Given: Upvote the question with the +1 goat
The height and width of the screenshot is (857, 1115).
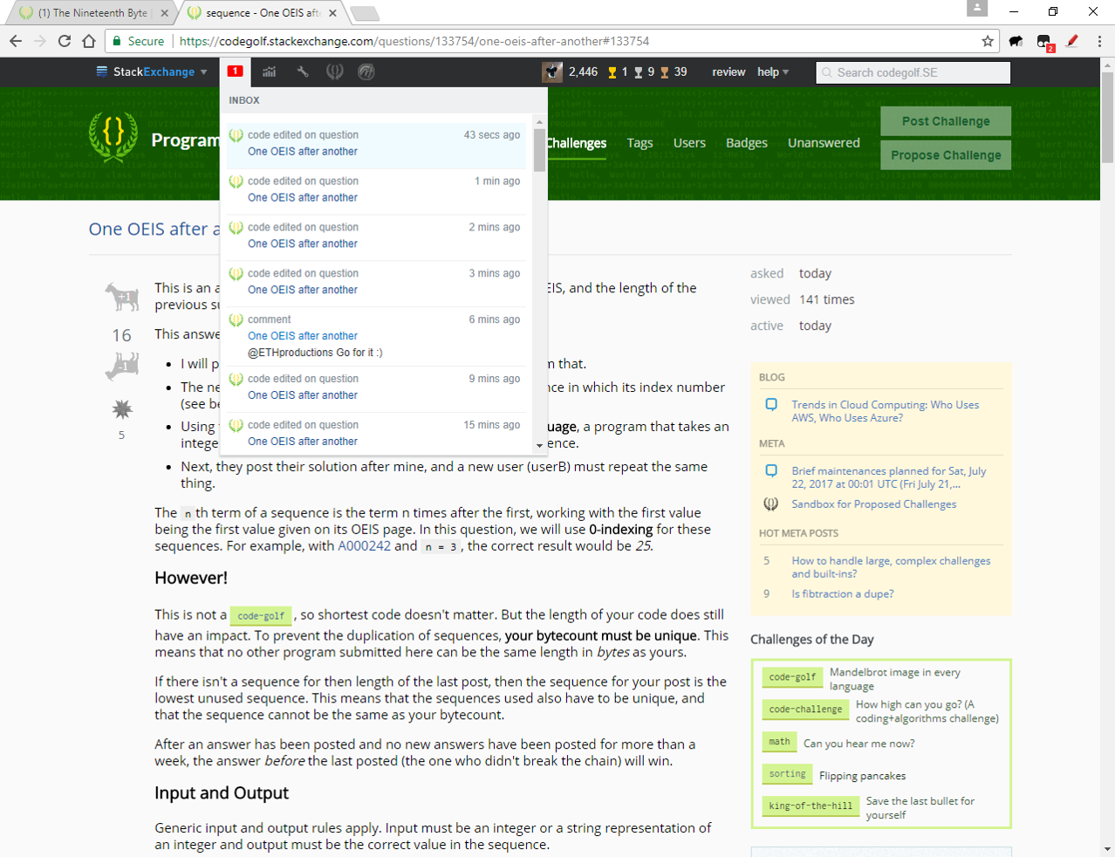Looking at the screenshot, I should click(x=122, y=298).
